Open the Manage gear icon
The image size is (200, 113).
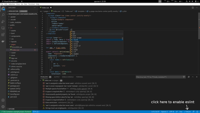pyautogui.click(x=3, y=106)
